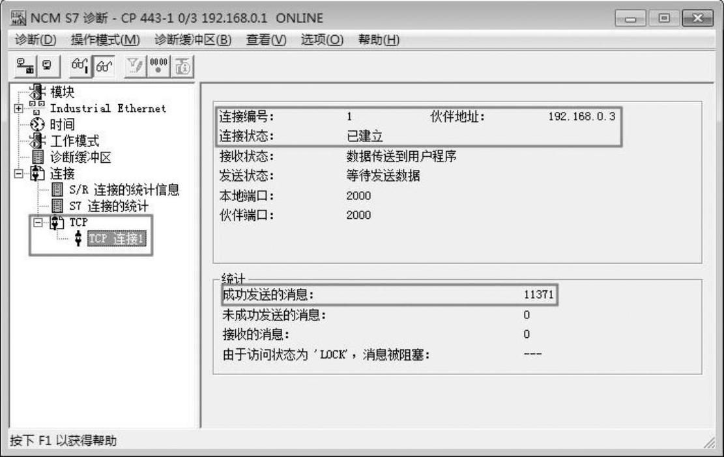Click the TCP folder plug icon

tap(57, 223)
